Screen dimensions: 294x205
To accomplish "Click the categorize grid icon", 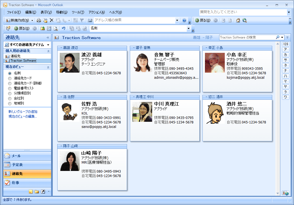I will [76, 20].
